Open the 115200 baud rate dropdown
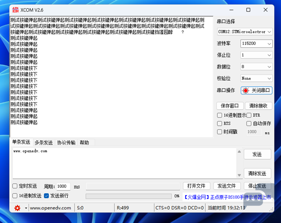Image resolution: width=281 pixels, height=223 pixels. tap(256, 44)
